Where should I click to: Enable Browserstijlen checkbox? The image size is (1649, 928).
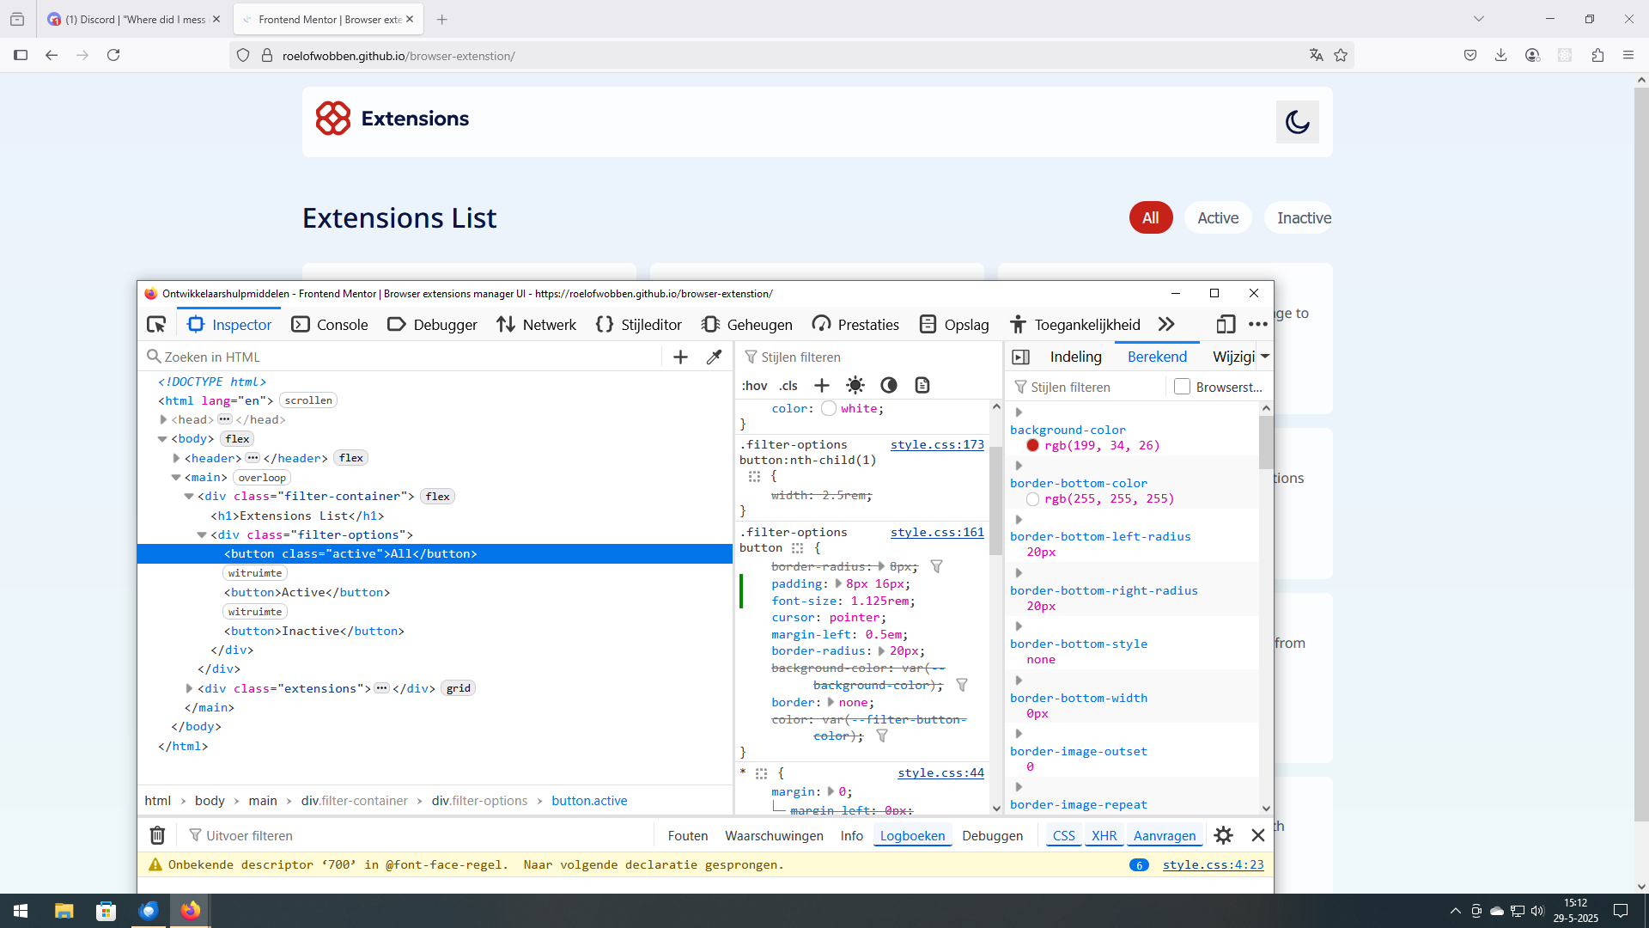pyautogui.click(x=1183, y=387)
